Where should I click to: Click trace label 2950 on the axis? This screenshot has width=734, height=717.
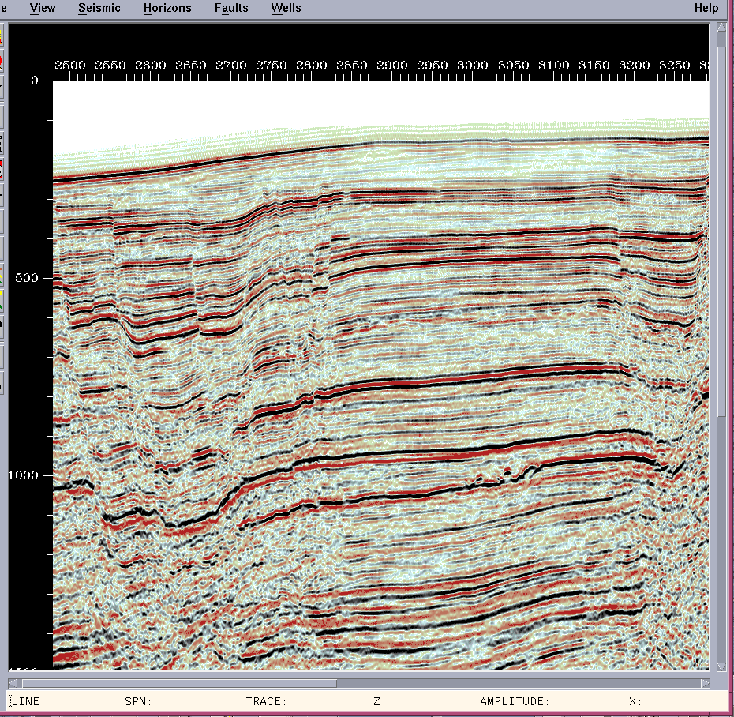[x=432, y=66]
